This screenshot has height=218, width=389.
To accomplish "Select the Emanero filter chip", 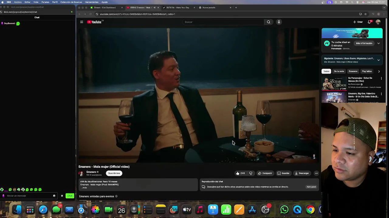I will pyautogui.click(x=353, y=71).
